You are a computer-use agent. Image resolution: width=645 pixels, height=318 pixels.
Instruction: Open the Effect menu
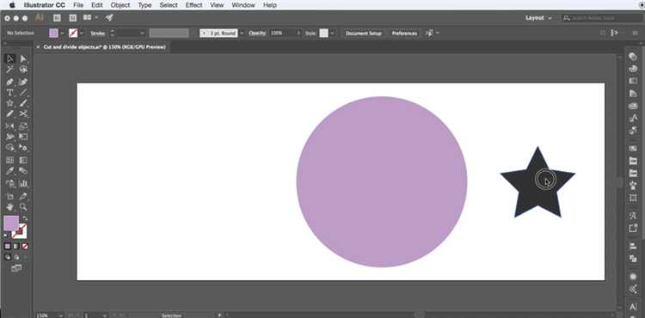tap(193, 5)
